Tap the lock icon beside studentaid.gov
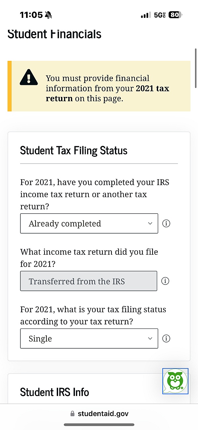Screen dimensions: 198x430 click(73, 414)
